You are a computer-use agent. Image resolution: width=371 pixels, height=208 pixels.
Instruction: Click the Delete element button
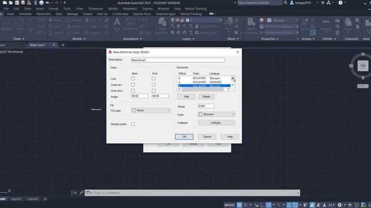(206, 96)
